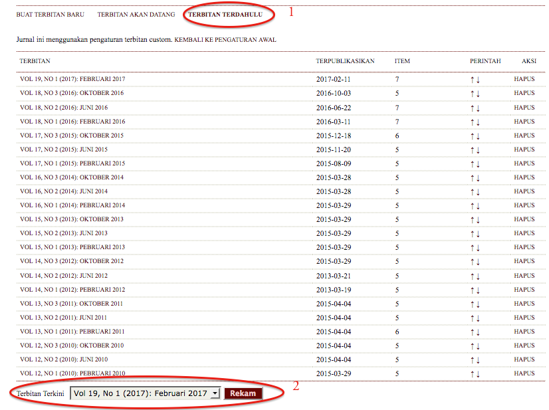Image resolution: width=549 pixels, height=410 pixels.
Task: Click down arrow for Vol 18, No 3 (2016)
Action: (478, 94)
